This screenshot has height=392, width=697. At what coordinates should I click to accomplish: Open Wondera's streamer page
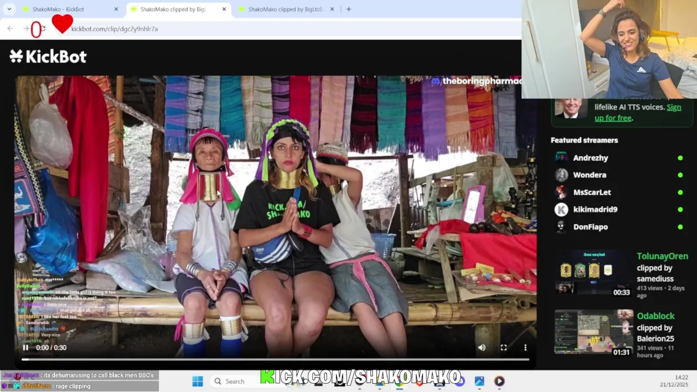[589, 175]
